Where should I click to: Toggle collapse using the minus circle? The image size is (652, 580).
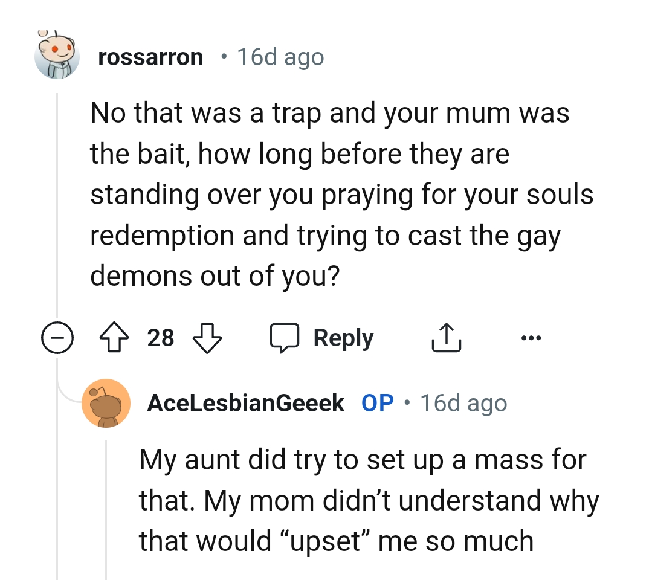(57, 338)
